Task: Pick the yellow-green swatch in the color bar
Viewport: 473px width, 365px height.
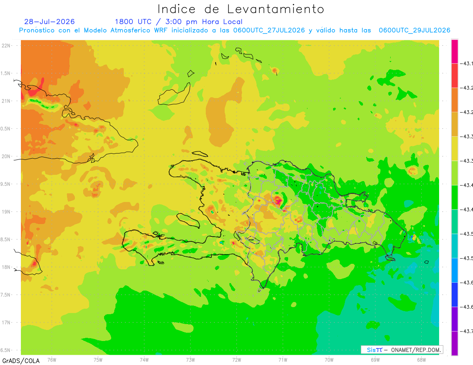Action: 454,173
